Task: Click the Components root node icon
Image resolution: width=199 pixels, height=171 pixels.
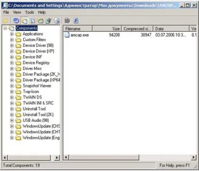Action: 12,28
